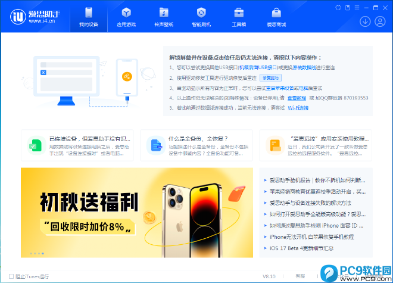Open the 机箱后面USB接口 link
This screenshot has width=393, height=283.
(258, 67)
